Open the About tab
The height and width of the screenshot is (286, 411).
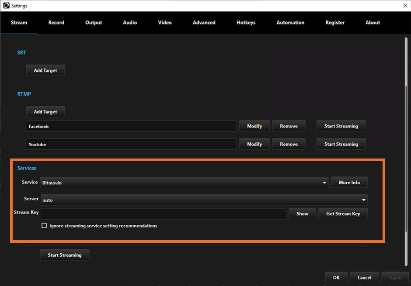pos(372,22)
